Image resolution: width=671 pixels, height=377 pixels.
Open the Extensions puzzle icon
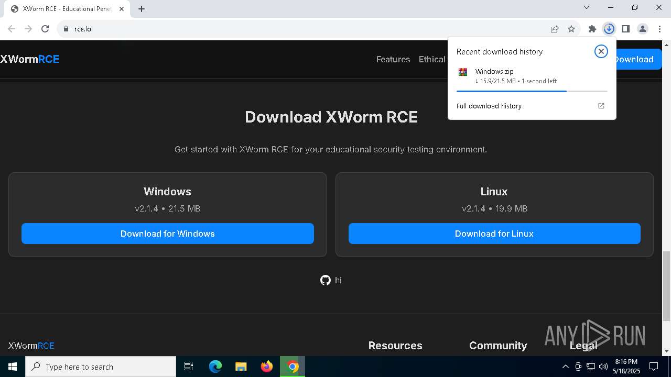[592, 29]
